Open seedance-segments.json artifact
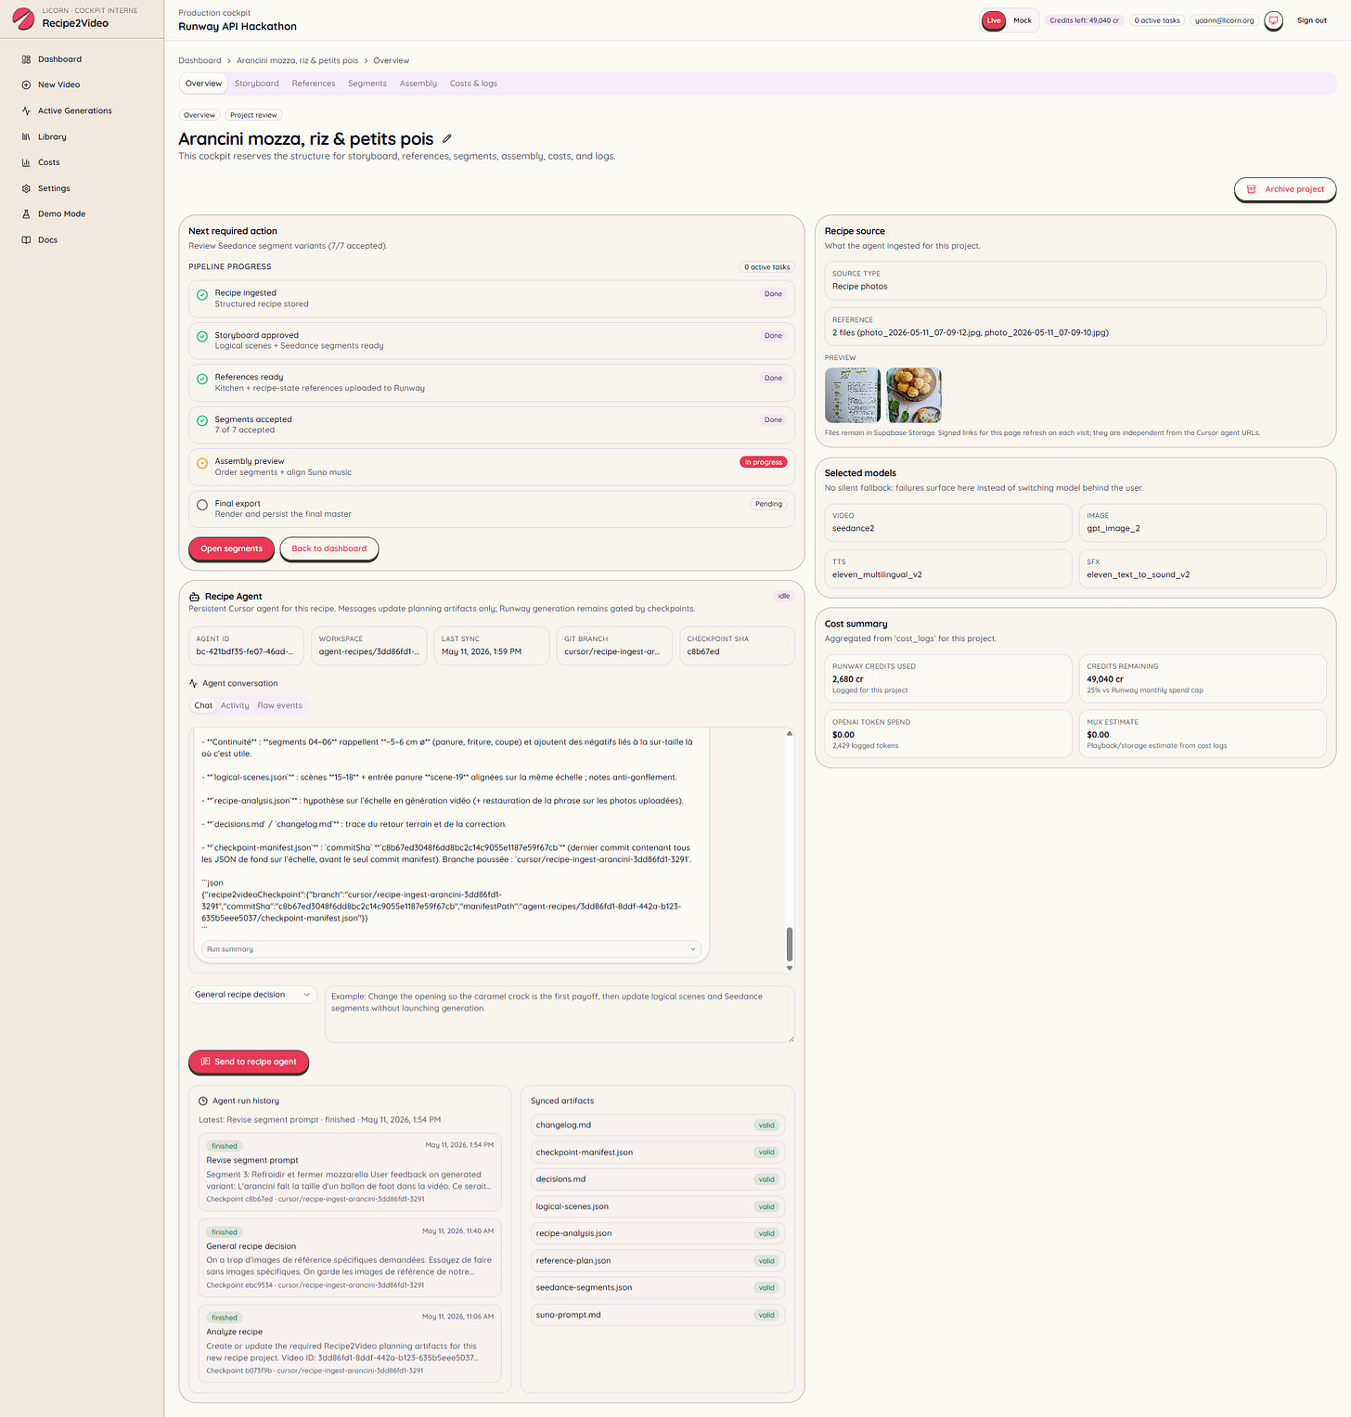 tap(658, 1288)
